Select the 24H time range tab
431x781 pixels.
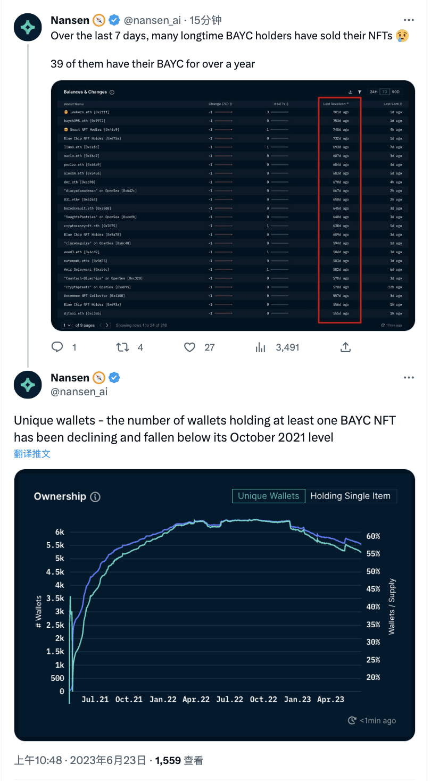coord(373,91)
